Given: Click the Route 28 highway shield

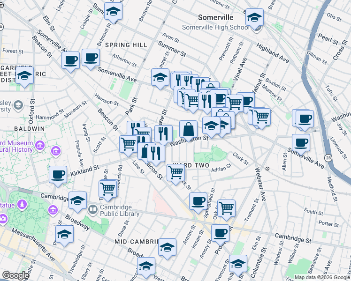Looking at the screenshot, I should 328,158.
